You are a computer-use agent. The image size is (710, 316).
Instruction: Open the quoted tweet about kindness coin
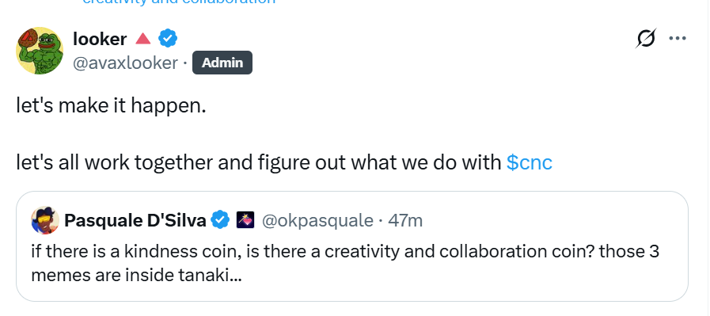click(x=352, y=246)
